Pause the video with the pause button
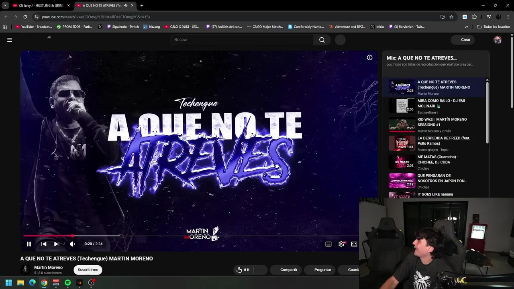This screenshot has width=514, height=289. coord(29,244)
